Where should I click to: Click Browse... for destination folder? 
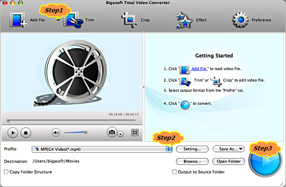click(x=192, y=161)
